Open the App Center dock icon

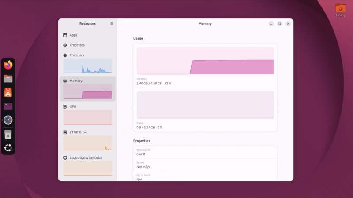[x=8, y=92]
